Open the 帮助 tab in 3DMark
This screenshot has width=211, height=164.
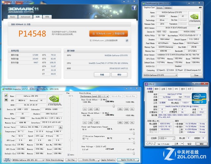47,17
